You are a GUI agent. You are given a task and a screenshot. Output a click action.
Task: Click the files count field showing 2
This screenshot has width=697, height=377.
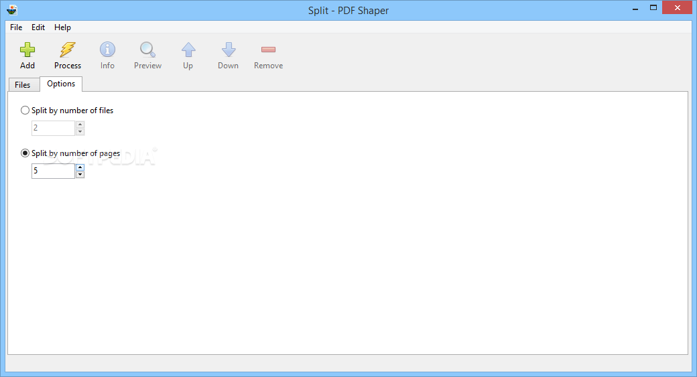[x=53, y=128]
